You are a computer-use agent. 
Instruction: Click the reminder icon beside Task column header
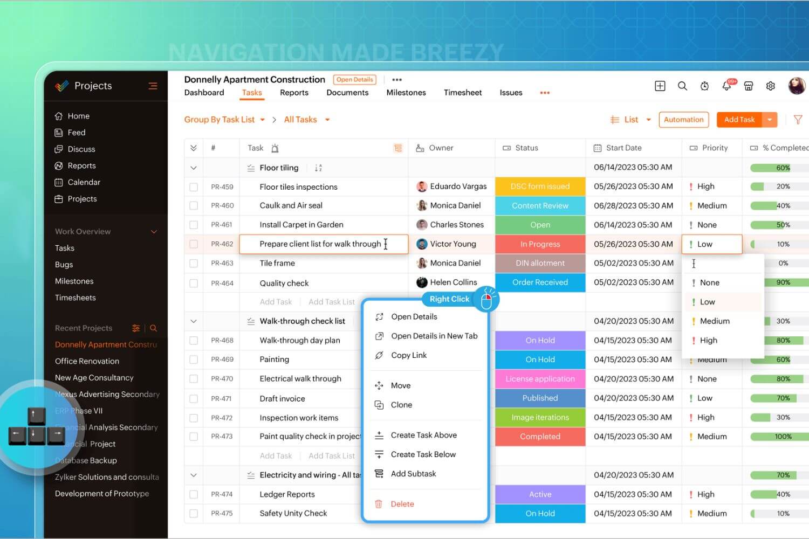[x=275, y=148]
